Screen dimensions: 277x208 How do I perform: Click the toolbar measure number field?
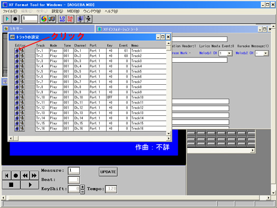(x=30, y=18)
